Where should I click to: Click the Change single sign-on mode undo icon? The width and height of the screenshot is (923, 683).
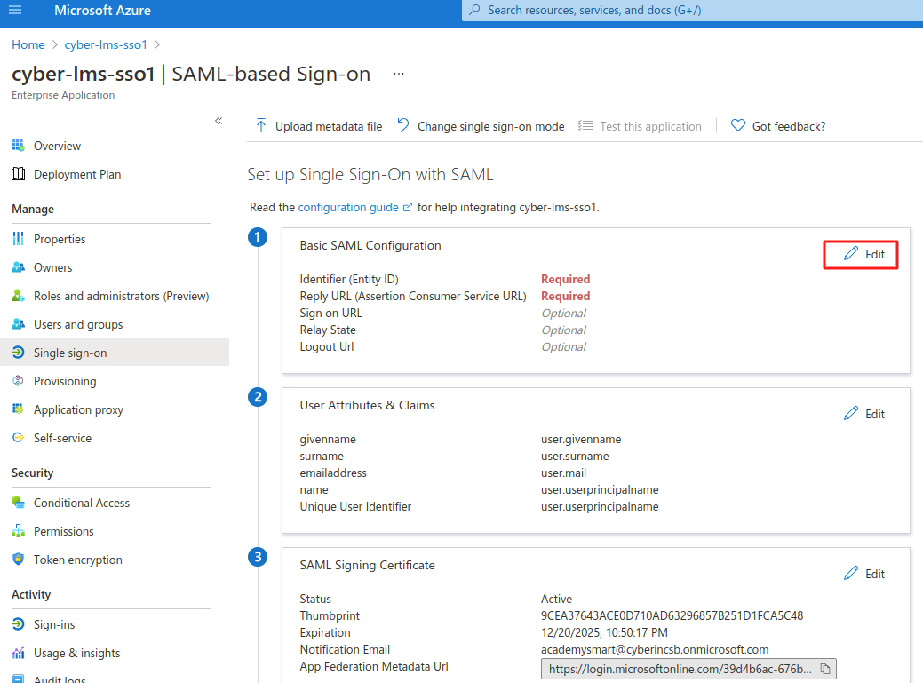403,125
